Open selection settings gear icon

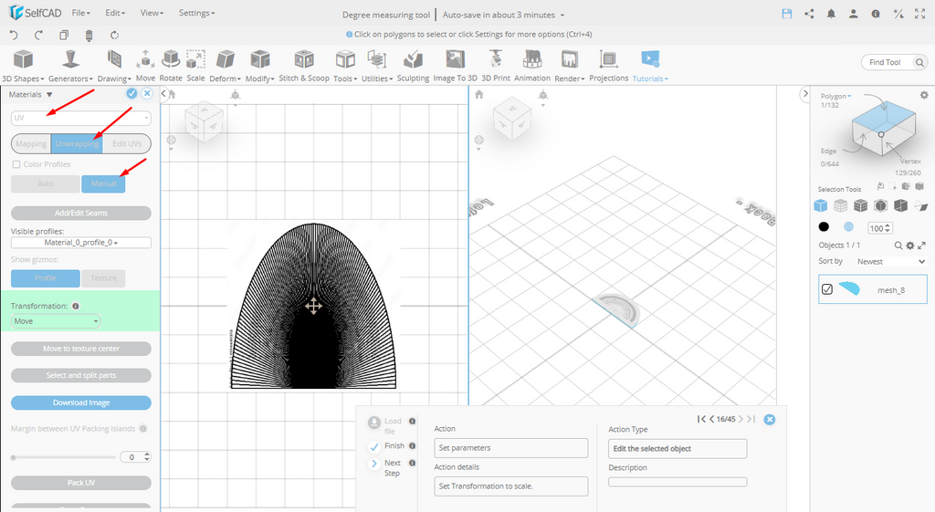(x=924, y=95)
